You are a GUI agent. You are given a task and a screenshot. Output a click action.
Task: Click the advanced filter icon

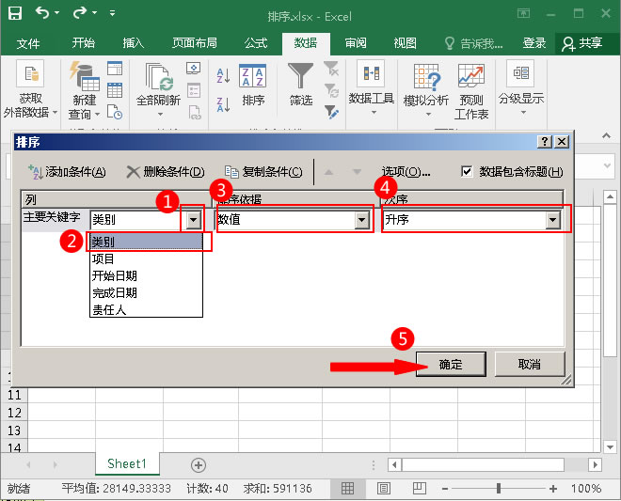click(331, 112)
